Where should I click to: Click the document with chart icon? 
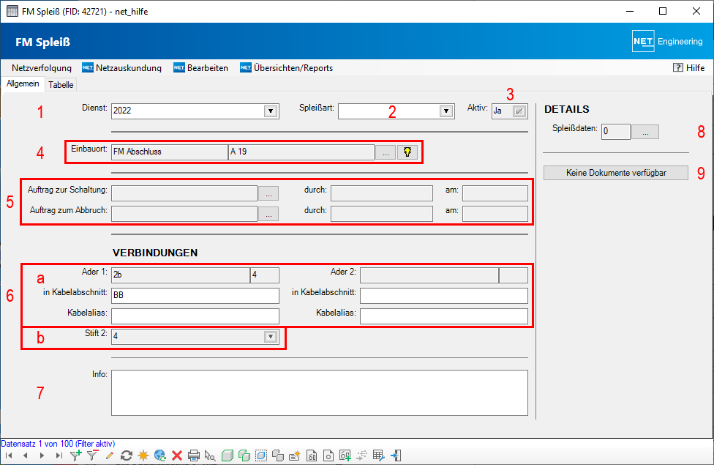coord(312,455)
